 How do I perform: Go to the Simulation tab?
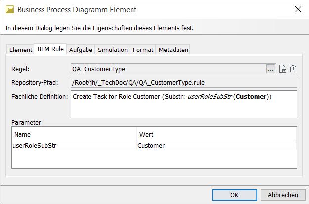click(x=113, y=50)
